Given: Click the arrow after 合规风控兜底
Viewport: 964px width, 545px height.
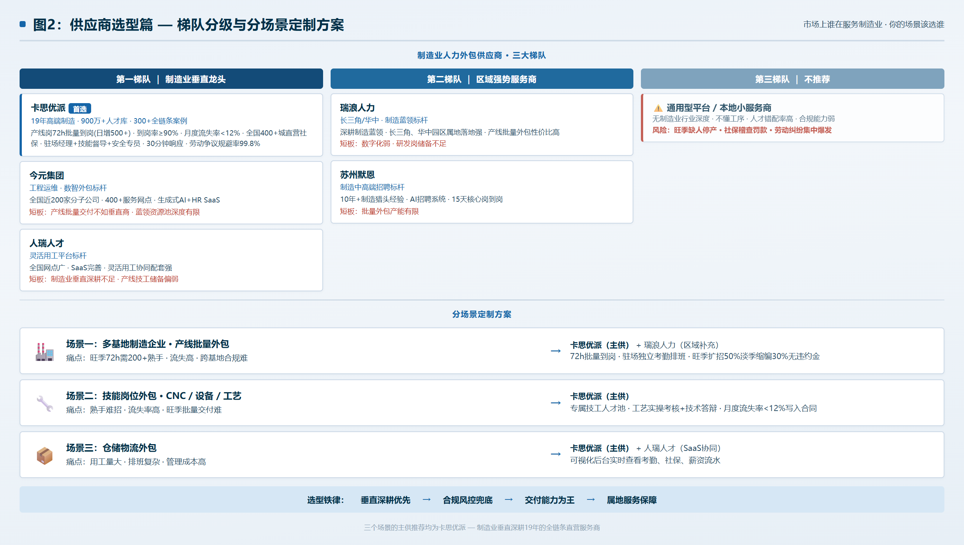Looking at the screenshot, I should coord(509,499).
